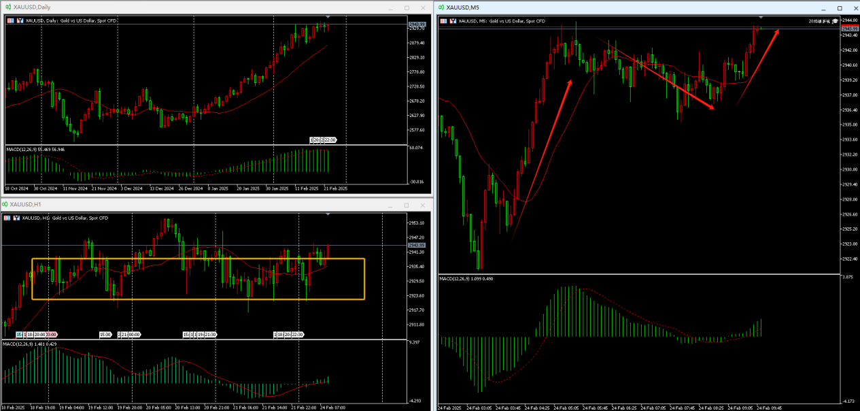
Task: Click the 22:30 event marker on the Daily chart
Action: 330,139
